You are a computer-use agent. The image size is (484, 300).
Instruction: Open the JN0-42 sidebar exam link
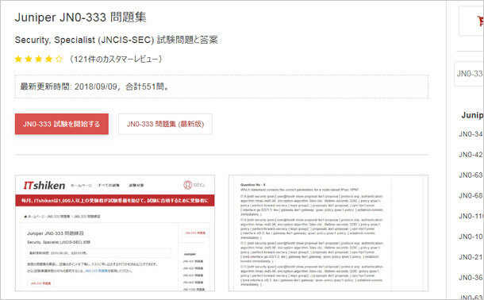471,155
